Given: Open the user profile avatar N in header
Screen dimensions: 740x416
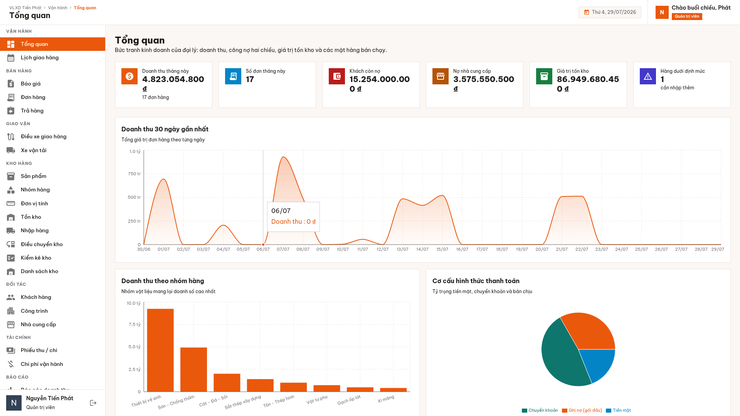Looking at the screenshot, I should point(662,12).
